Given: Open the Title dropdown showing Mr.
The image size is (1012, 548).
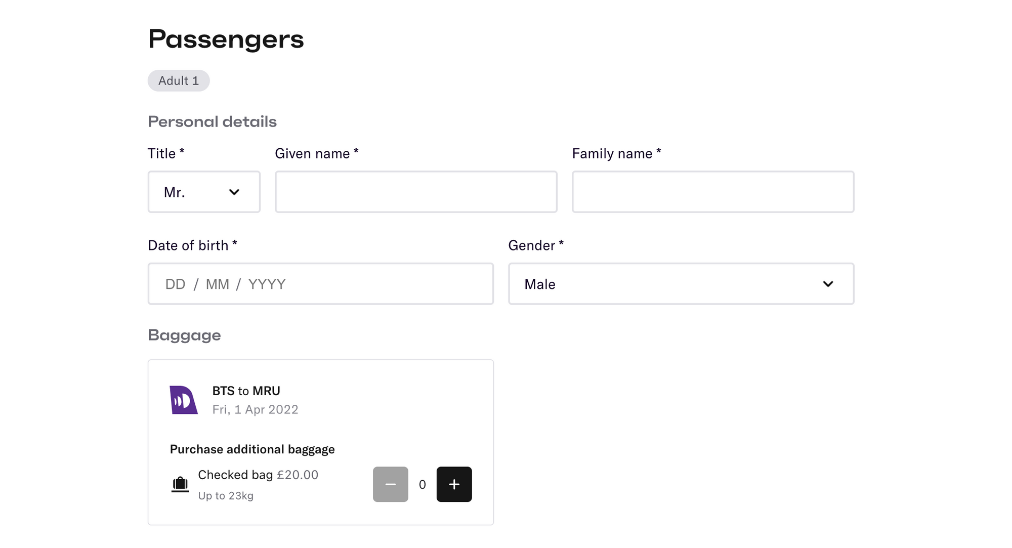Looking at the screenshot, I should (204, 192).
